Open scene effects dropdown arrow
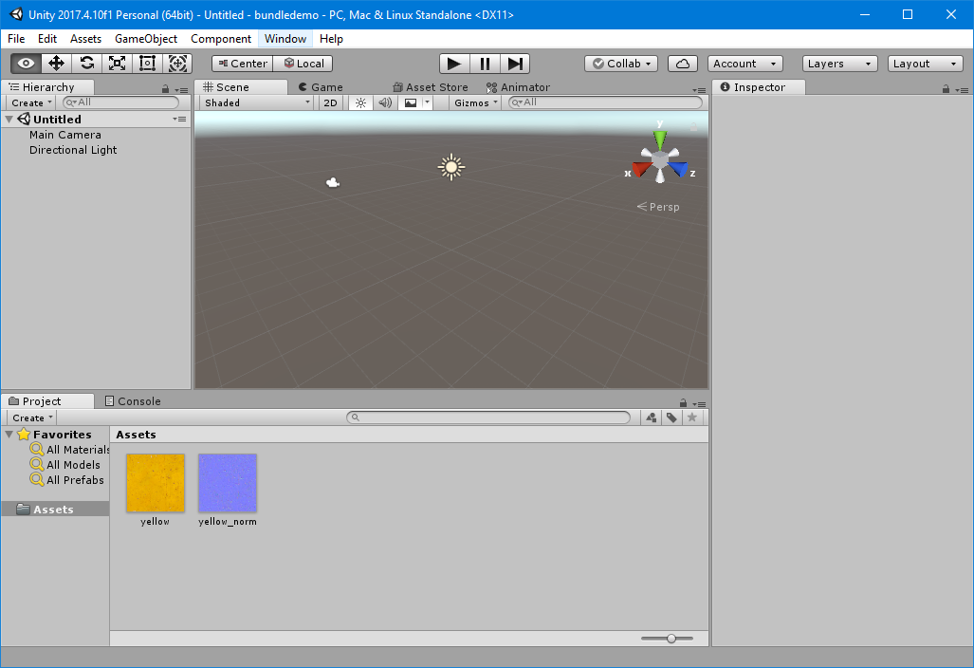 click(x=428, y=103)
